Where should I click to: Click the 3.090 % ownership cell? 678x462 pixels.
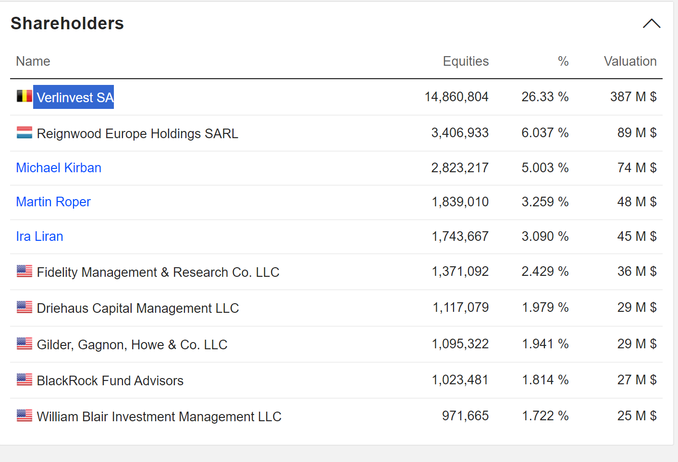click(545, 236)
